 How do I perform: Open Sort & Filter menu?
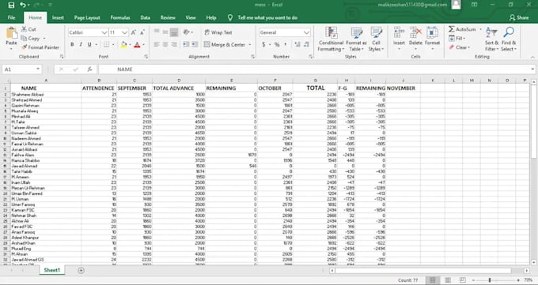pos(491,39)
